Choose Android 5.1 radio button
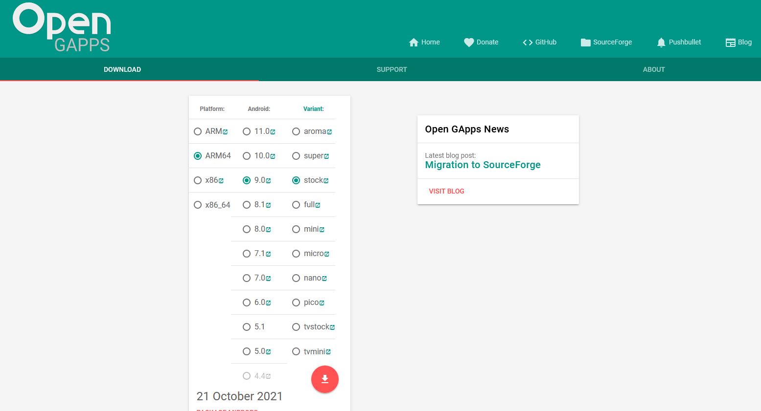 (247, 327)
